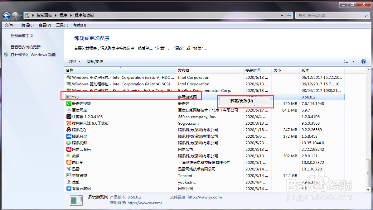Select the 腾讯视频 icon

point(69,143)
